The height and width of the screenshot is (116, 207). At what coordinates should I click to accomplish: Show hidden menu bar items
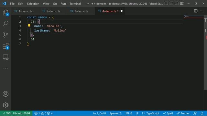(87, 4)
